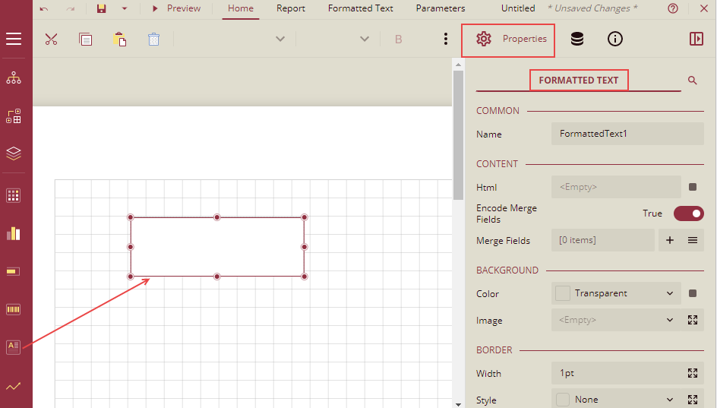Click the Merge Fields [0 items] box
The width and height of the screenshot is (717, 408).
(602, 241)
